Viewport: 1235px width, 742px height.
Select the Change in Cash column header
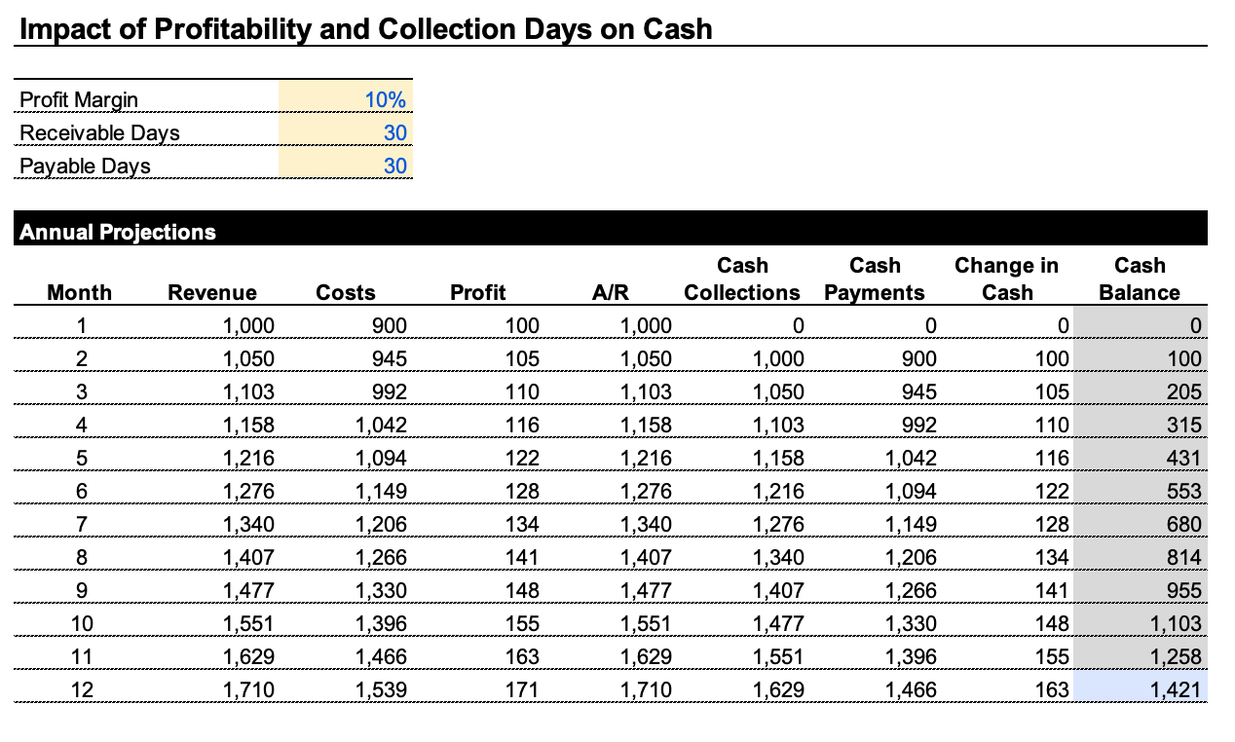[x=1006, y=279]
